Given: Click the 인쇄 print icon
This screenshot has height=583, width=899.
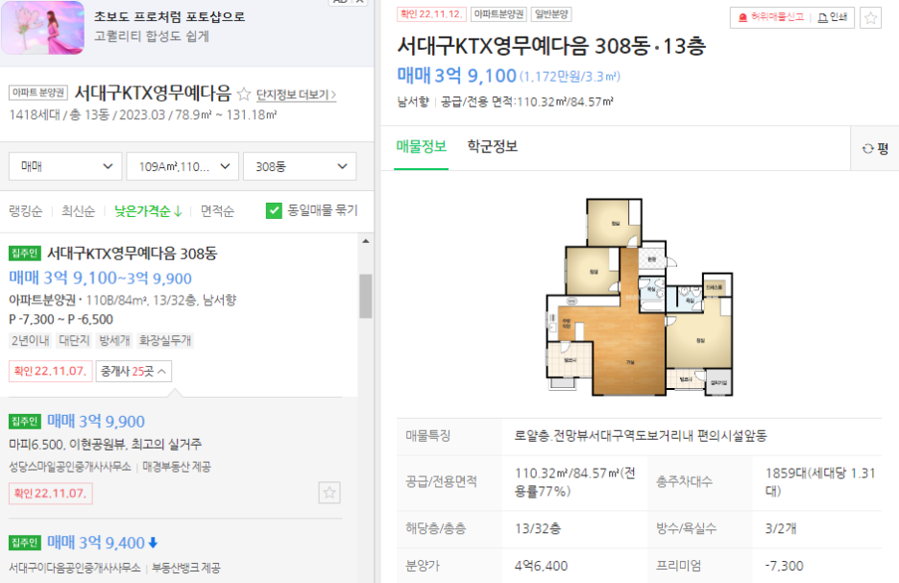Looking at the screenshot, I should (x=822, y=18).
